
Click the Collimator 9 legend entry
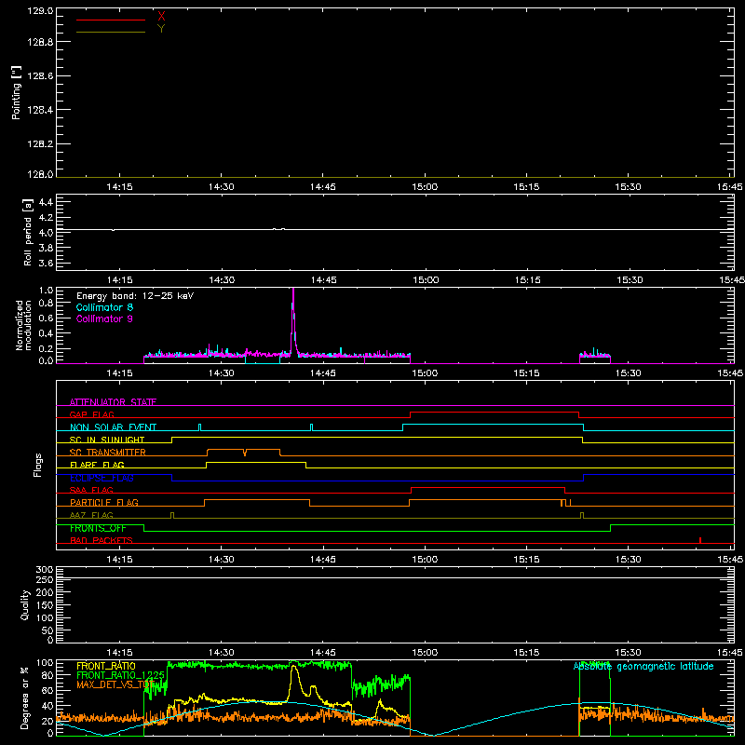(104, 318)
